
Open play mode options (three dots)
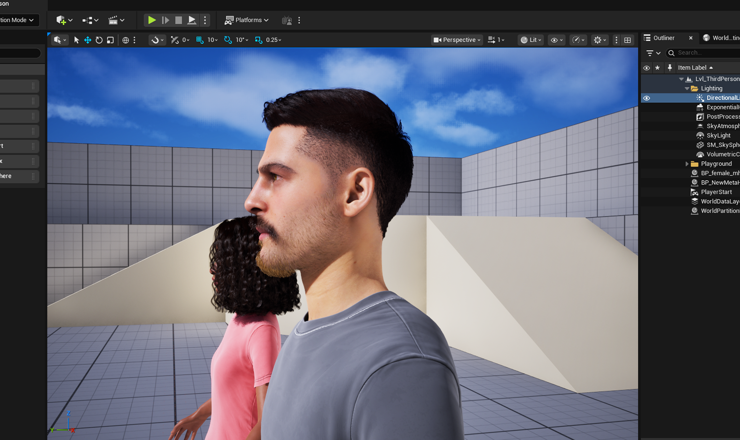pos(205,20)
